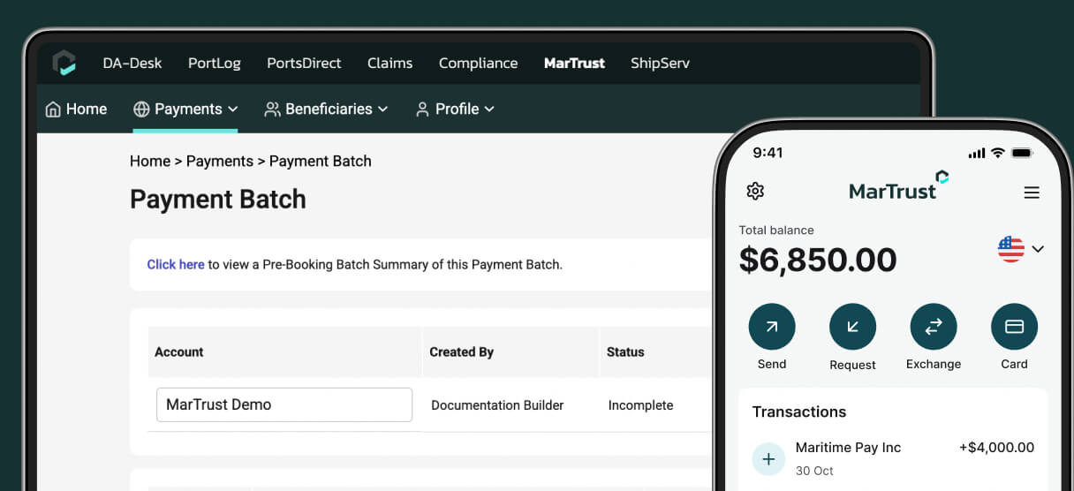
Task: Click Home in the breadcrumb
Action: tap(150, 161)
